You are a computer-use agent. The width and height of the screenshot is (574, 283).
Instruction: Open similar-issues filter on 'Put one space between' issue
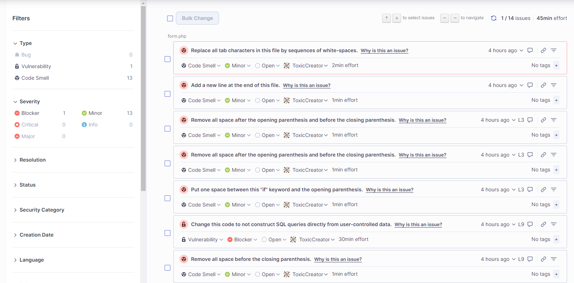tap(554, 190)
